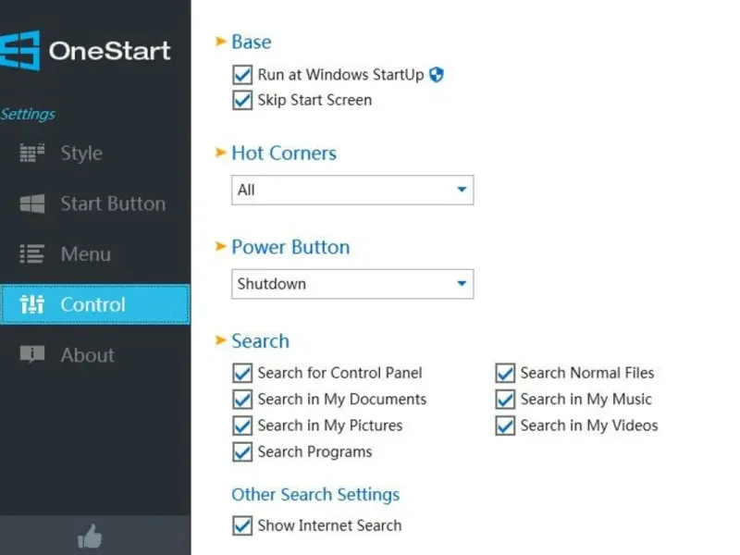Click the Control sliders icon in sidebar
This screenshot has width=740, height=555.
click(32, 304)
